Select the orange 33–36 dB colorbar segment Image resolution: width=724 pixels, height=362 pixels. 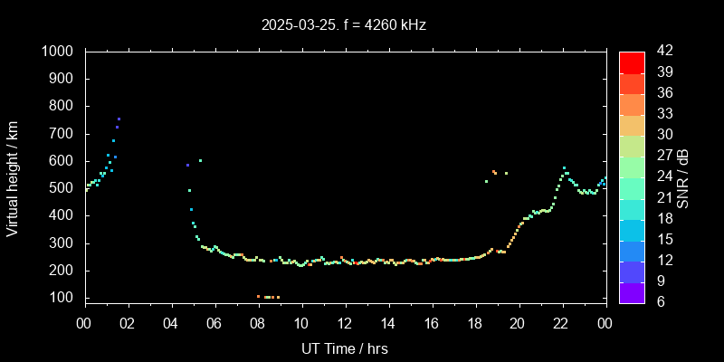[632, 103]
